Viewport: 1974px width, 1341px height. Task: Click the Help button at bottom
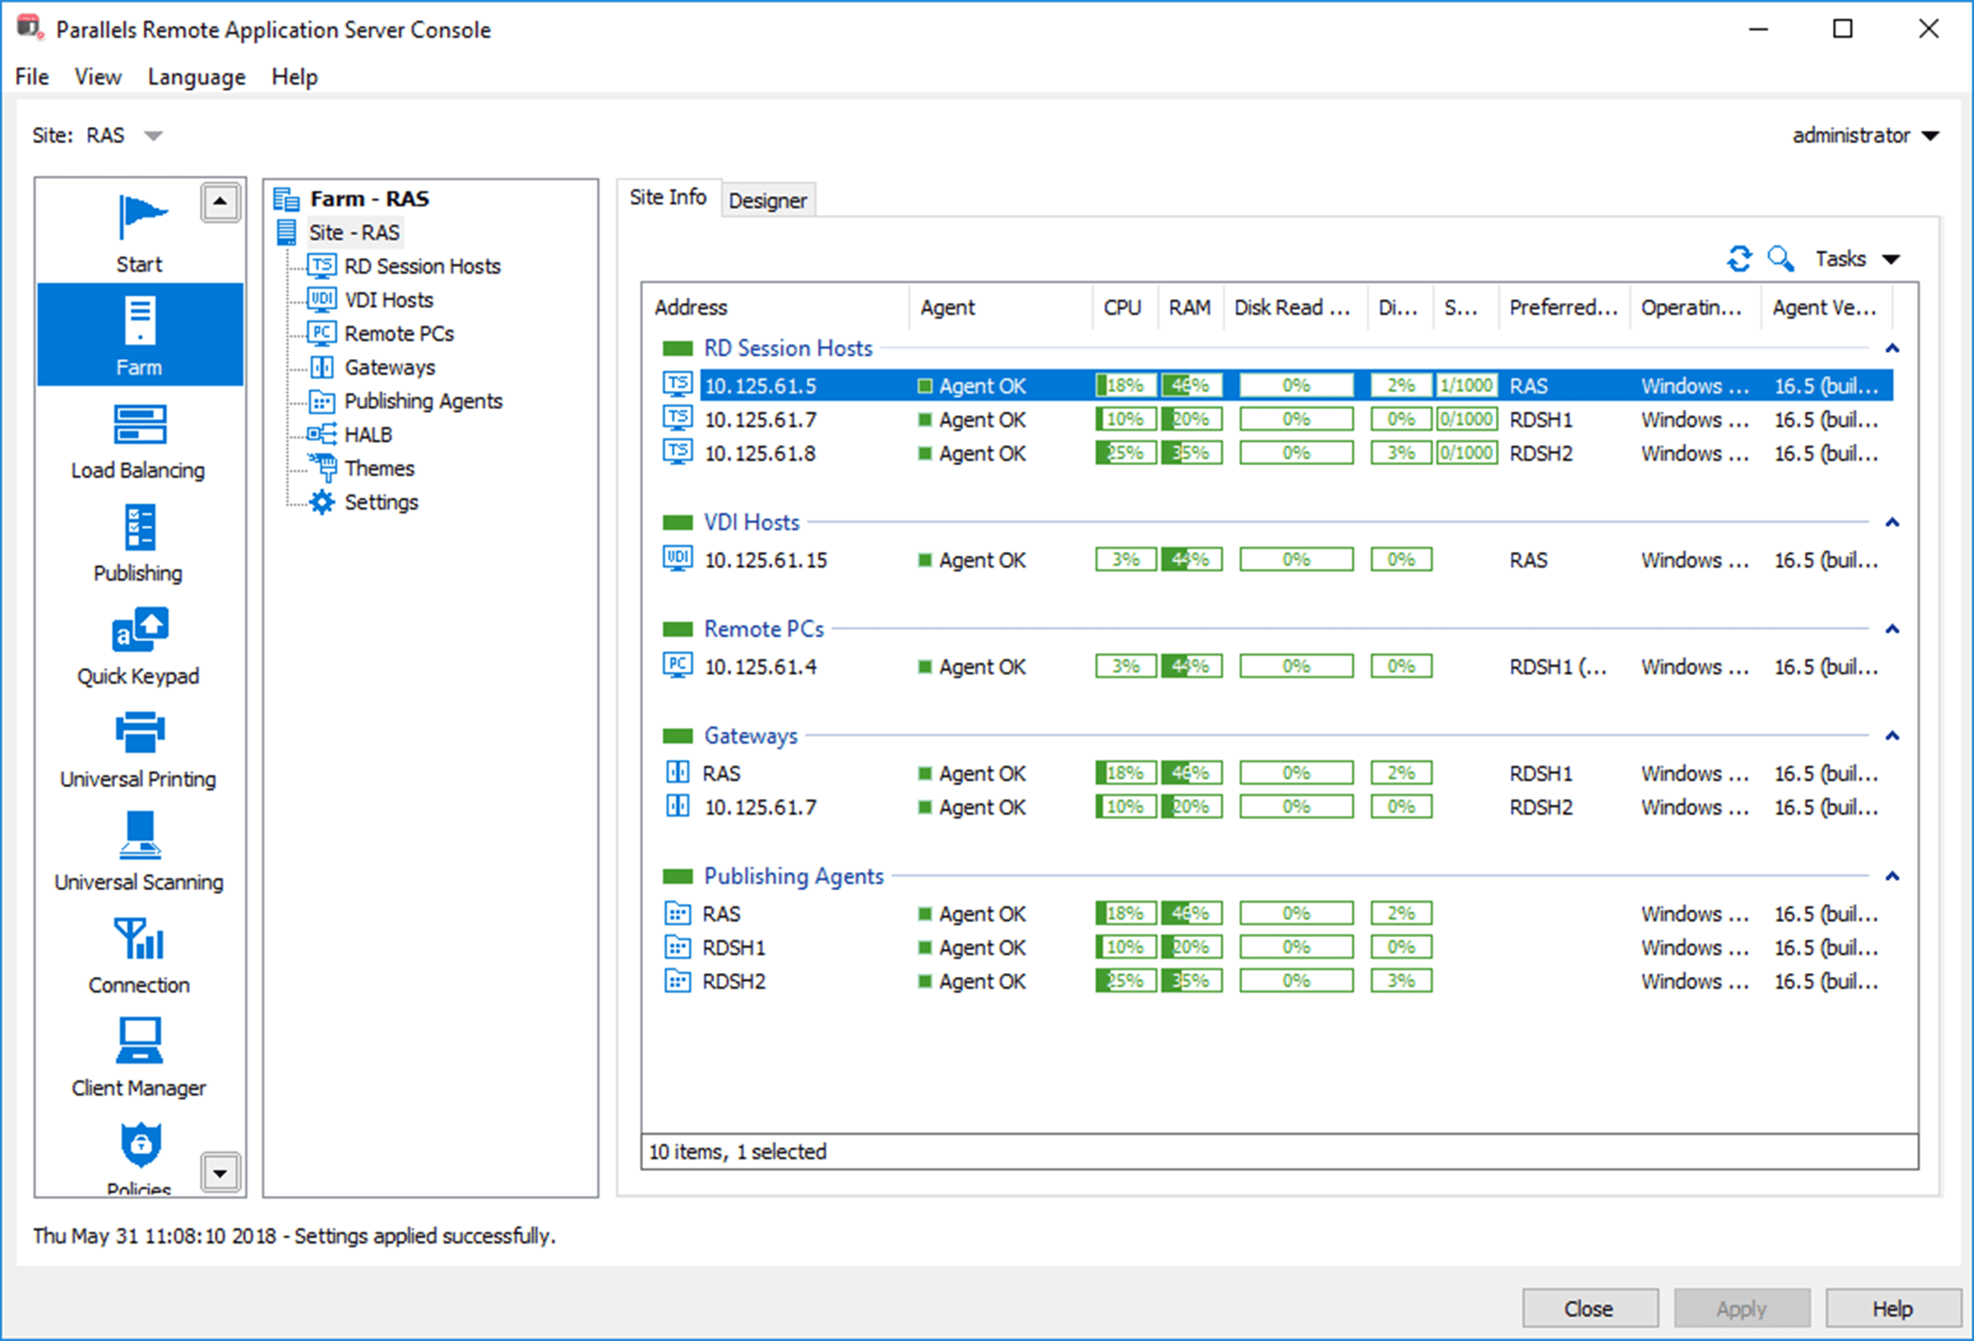(1893, 1308)
